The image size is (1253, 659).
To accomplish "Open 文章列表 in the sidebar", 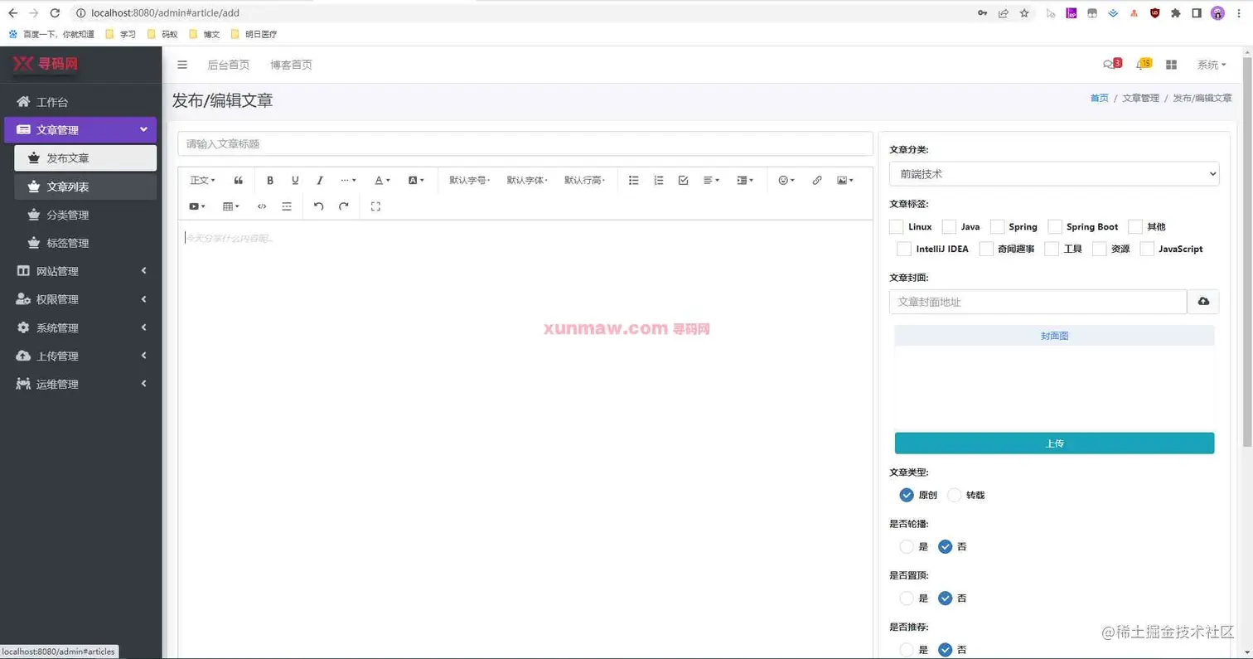I will (85, 187).
